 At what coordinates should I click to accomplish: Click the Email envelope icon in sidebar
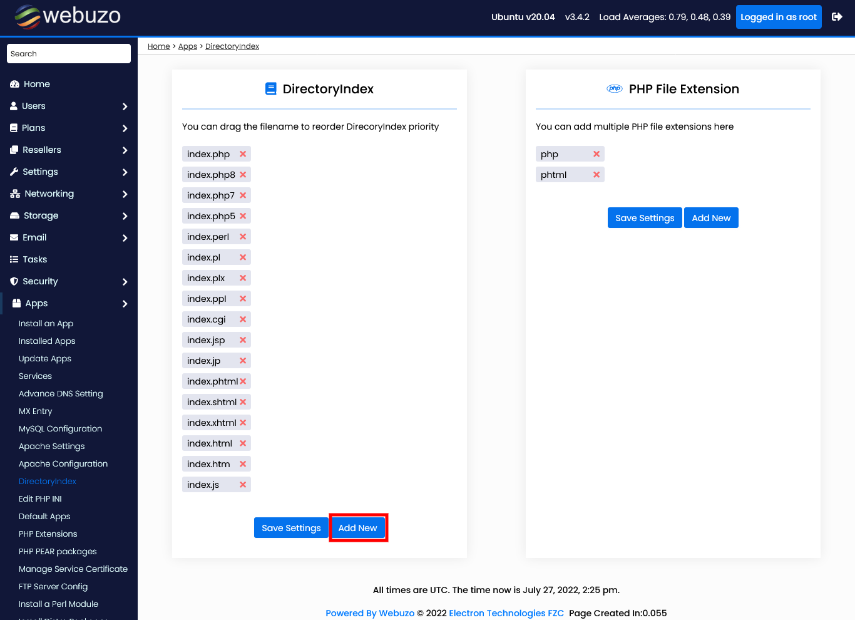coord(14,237)
